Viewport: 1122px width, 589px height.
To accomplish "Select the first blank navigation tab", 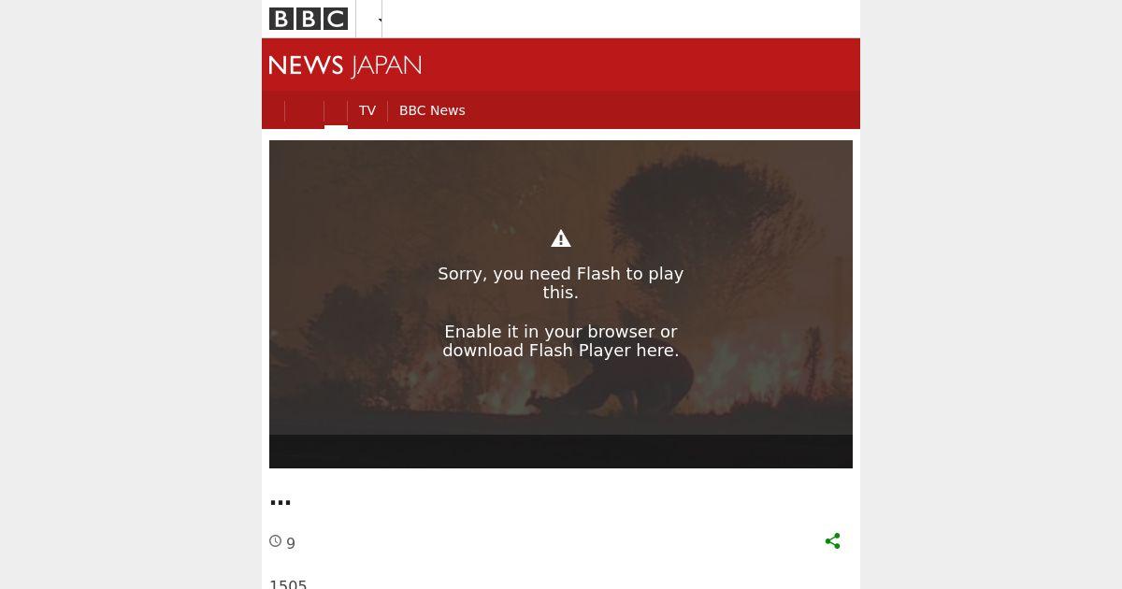I will tap(273, 111).
